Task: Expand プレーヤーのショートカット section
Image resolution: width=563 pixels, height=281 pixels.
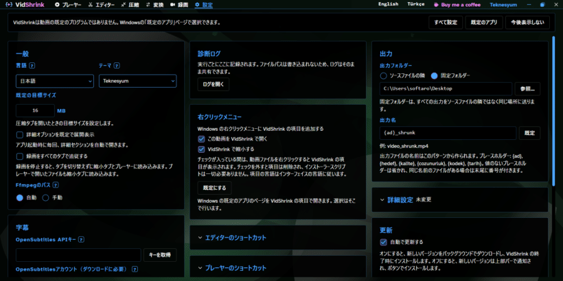Action: (x=277, y=268)
